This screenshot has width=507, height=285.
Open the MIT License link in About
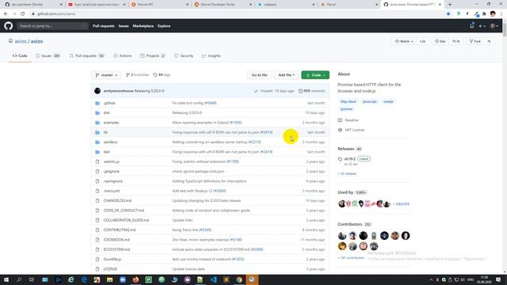point(351,130)
